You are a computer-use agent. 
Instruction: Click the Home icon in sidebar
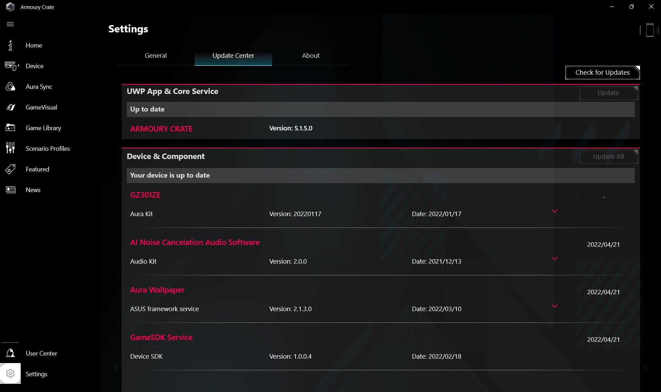(x=10, y=45)
